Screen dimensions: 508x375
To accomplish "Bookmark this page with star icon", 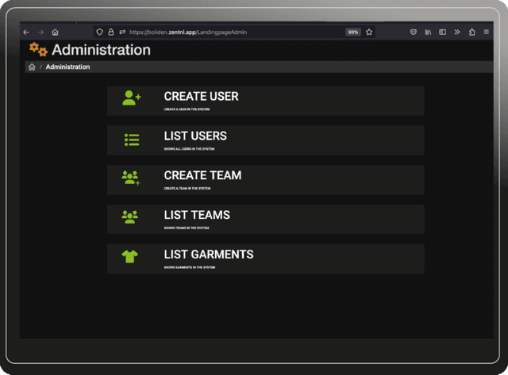I will (x=369, y=33).
